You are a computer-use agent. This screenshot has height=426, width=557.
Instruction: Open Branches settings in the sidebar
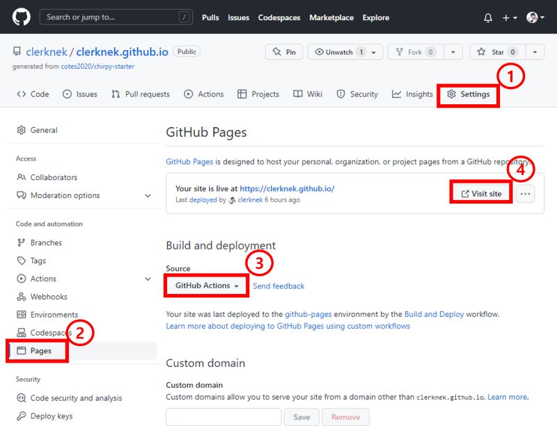click(x=47, y=243)
